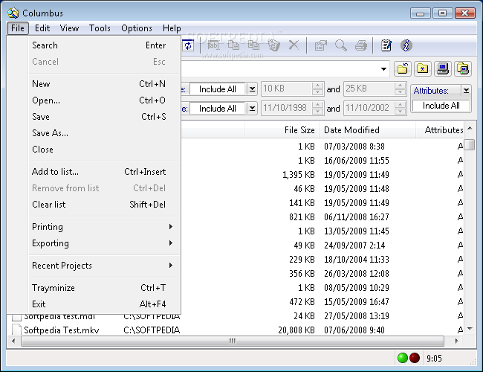Choose Search in the File menu
The width and height of the screenshot is (483, 372).
[x=104, y=45]
